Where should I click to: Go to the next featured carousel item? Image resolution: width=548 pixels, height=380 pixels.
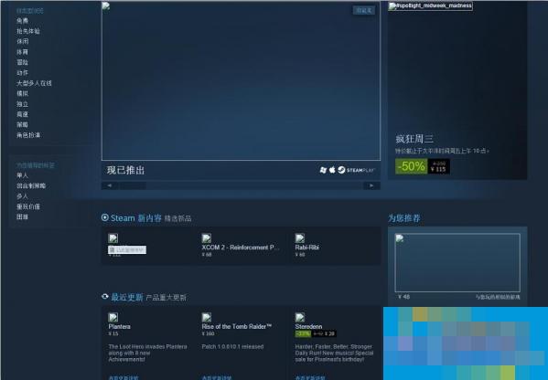click(371, 185)
